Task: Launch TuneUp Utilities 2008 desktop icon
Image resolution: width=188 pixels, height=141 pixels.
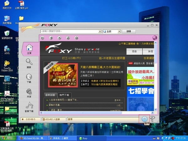Action: (7, 66)
